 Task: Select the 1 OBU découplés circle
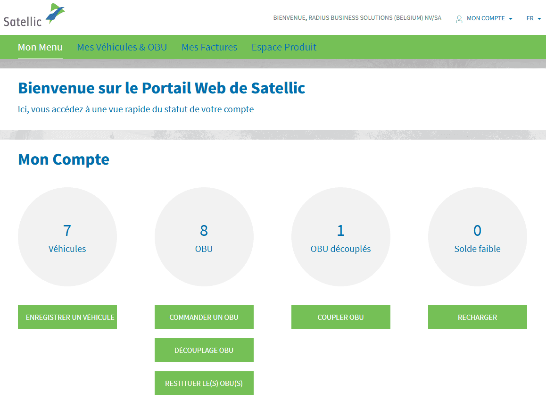[340, 237]
